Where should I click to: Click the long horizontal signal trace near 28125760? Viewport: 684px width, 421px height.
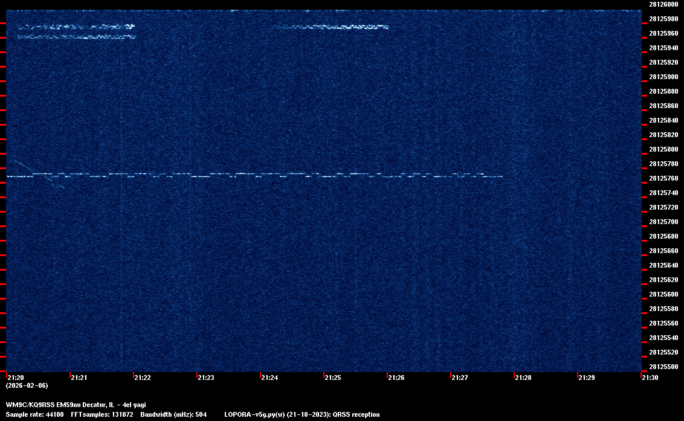254,175
